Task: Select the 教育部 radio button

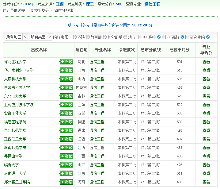Action: coord(88,37)
